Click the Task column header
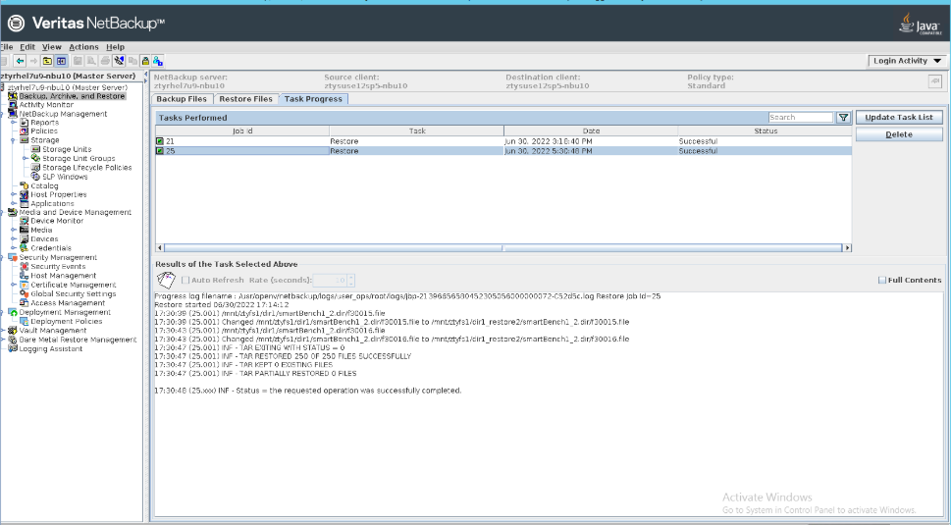 (417, 131)
